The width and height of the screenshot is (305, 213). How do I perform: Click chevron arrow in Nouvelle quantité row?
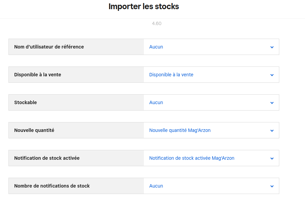(x=272, y=131)
